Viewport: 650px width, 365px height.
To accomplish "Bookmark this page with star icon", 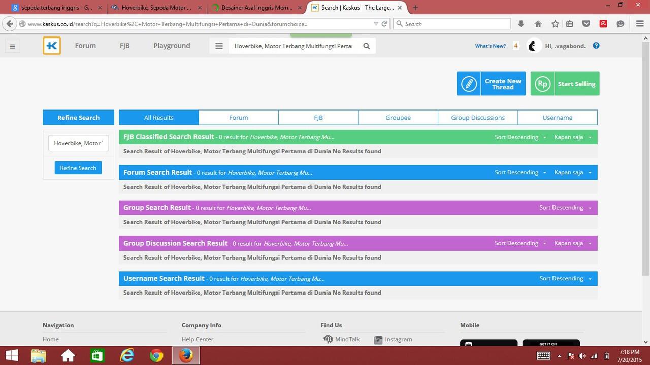I will tap(555, 24).
